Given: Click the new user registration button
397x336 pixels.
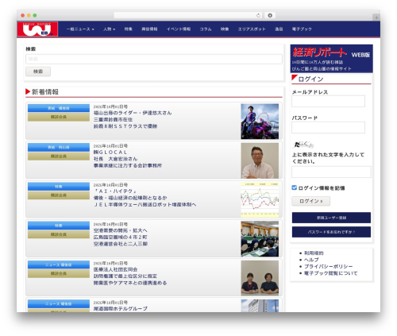Looking at the screenshot, I should (331, 218).
